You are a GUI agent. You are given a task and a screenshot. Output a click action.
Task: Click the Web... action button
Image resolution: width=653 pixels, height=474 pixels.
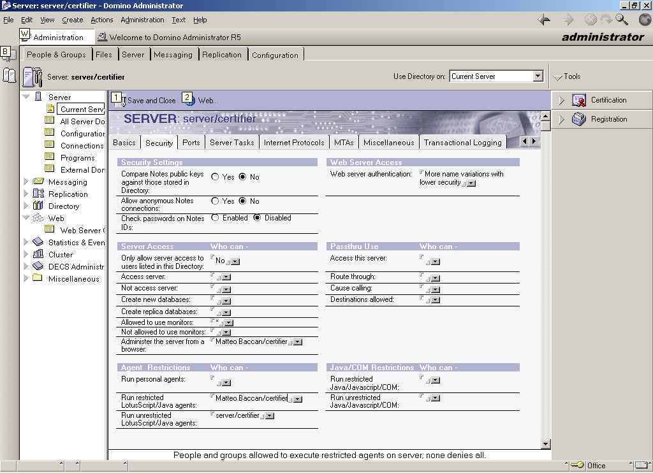pyautogui.click(x=201, y=101)
